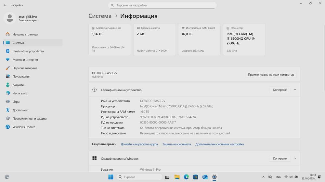Click the ИД на продукта value 00330-80000-00000-AA617

coord(158,123)
